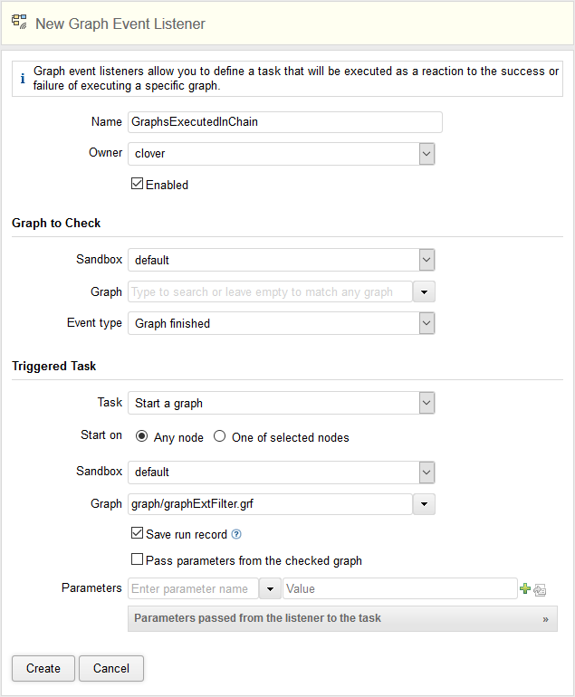The image size is (575, 697).
Task: Select the Any node radio button
Action: click(x=141, y=437)
